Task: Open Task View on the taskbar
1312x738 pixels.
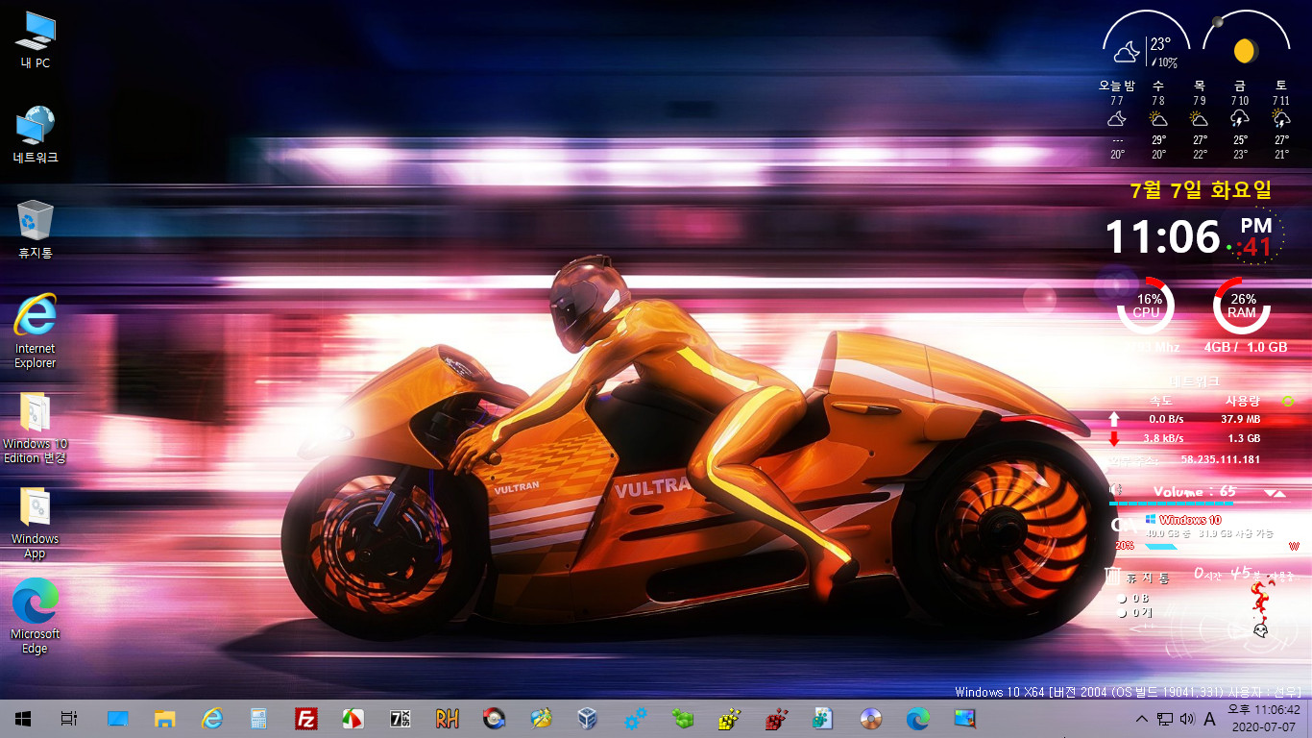Action: [68, 718]
